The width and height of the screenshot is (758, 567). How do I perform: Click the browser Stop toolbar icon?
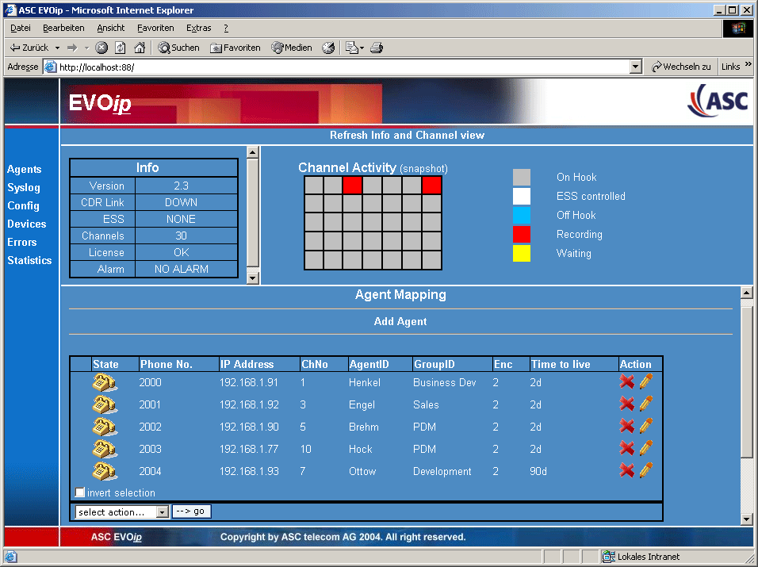pyautogui.click(x=101, y=48)
